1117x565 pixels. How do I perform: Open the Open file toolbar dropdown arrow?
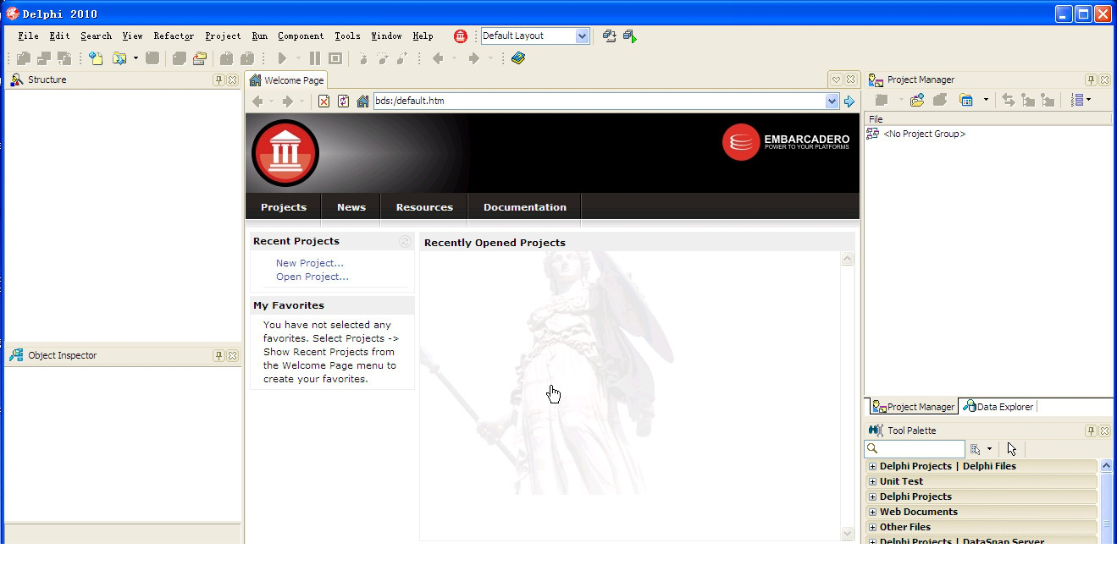tap(135, 58)
